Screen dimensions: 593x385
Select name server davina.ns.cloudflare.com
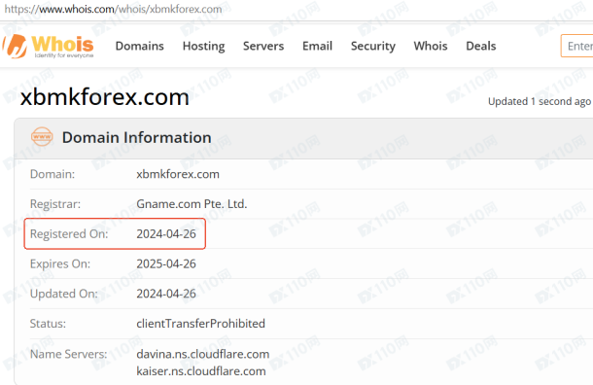pos(203,354)
